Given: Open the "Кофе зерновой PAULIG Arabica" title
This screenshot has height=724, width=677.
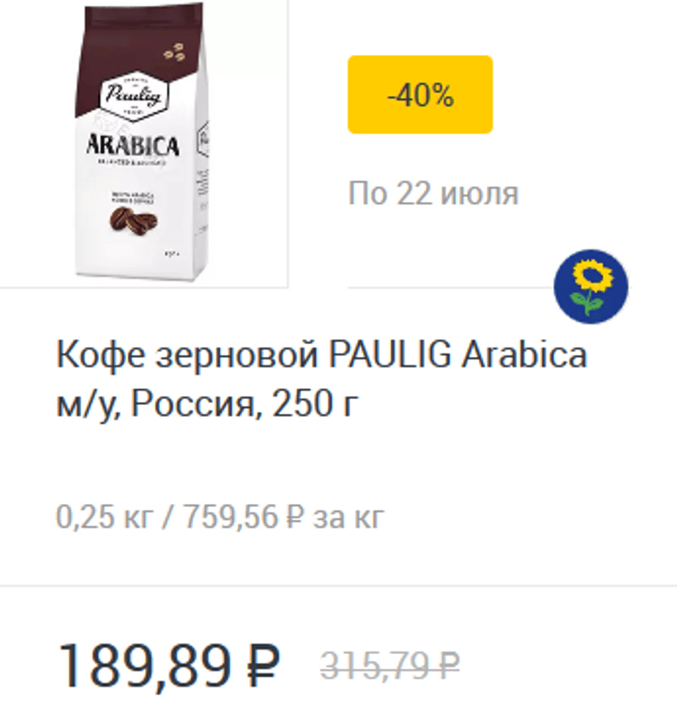Looking at the screenshot, I should pyautogui.click(x=322, y=355).
